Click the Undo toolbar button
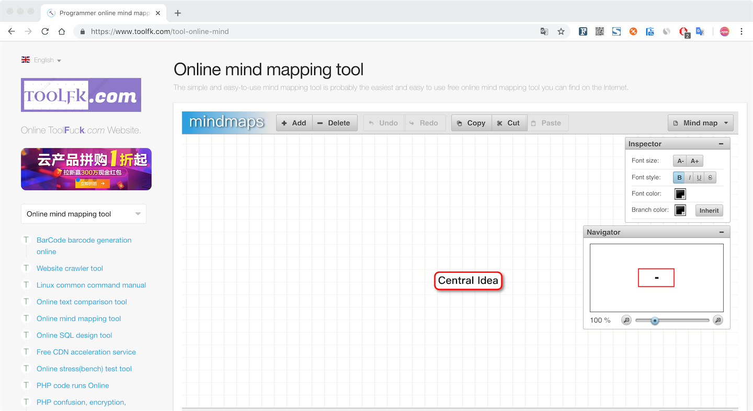The image size is (753, 411). point(384,123)
